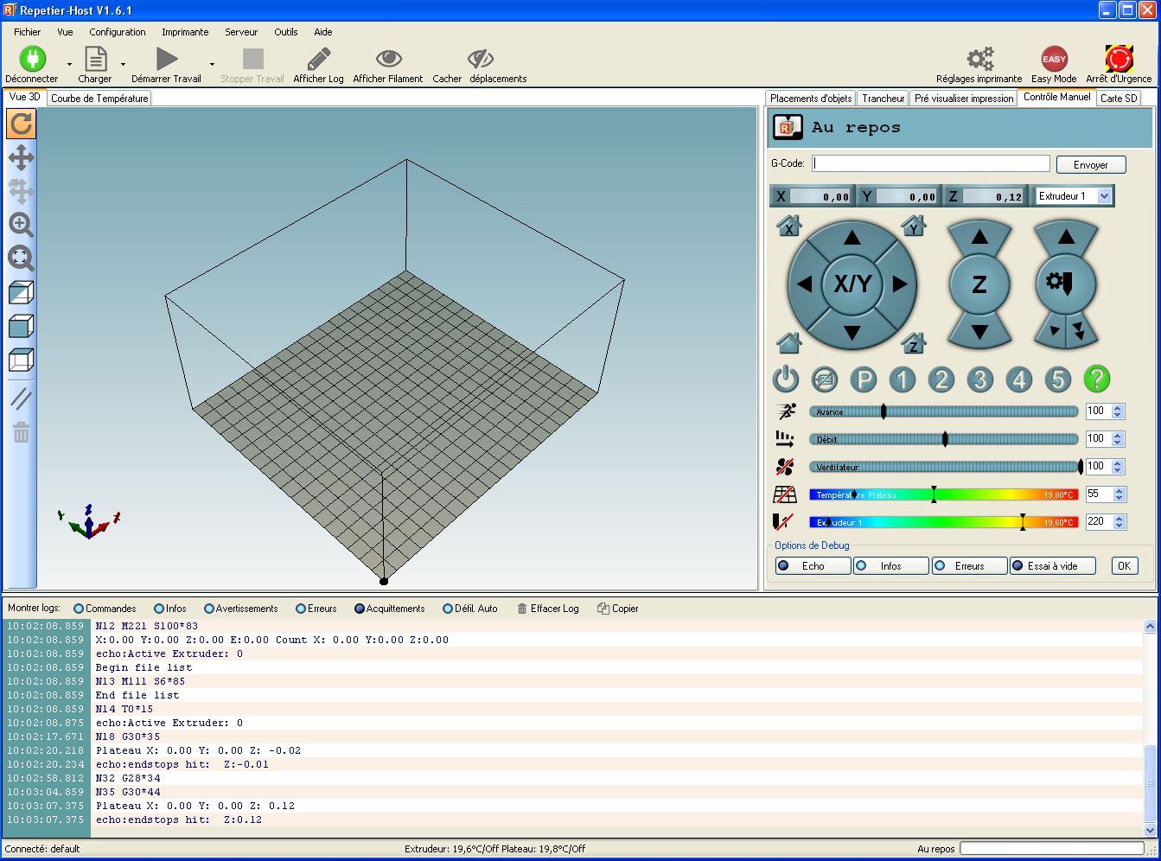Screen dimensions: 1161x861
Task: Toggle the Essai à vide debug option
Action: pos(1053,566)
